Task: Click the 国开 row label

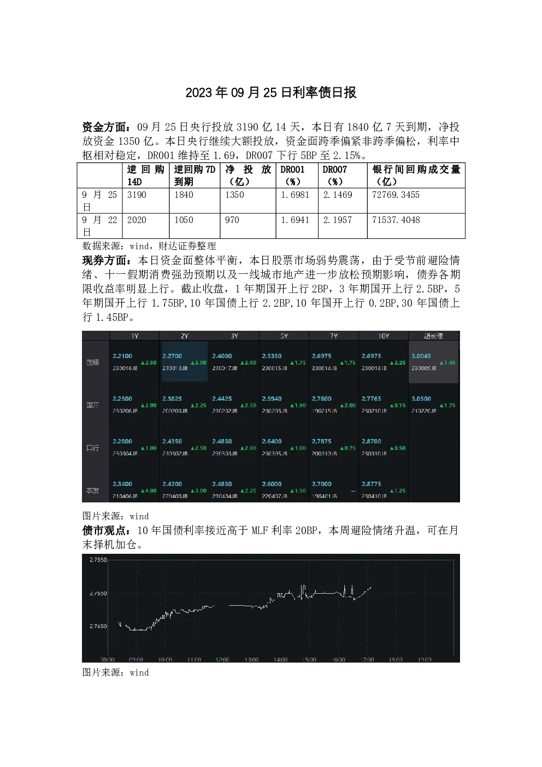Action: coord(93,405)
